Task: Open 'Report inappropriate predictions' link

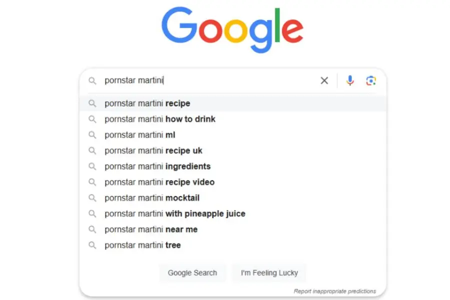Action: tap(334, 291)
